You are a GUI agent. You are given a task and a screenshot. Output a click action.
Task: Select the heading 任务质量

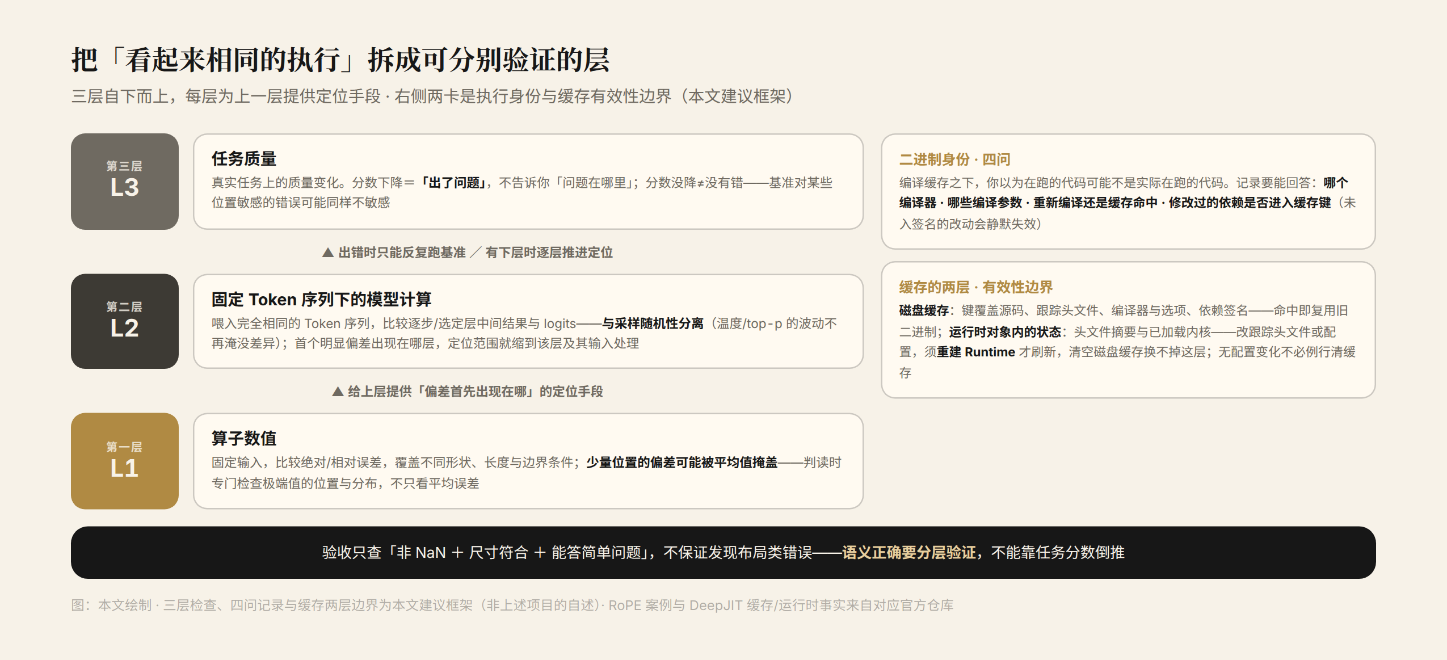(244, 159)
